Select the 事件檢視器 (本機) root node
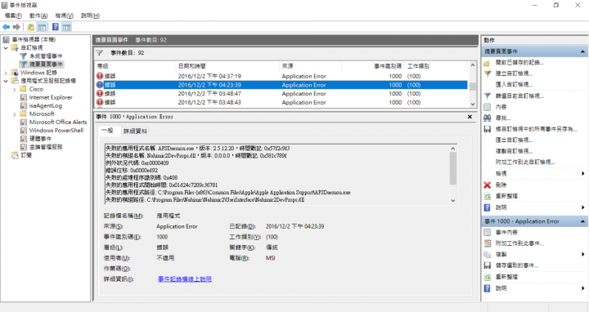The image size is (589, 312). 34,40
